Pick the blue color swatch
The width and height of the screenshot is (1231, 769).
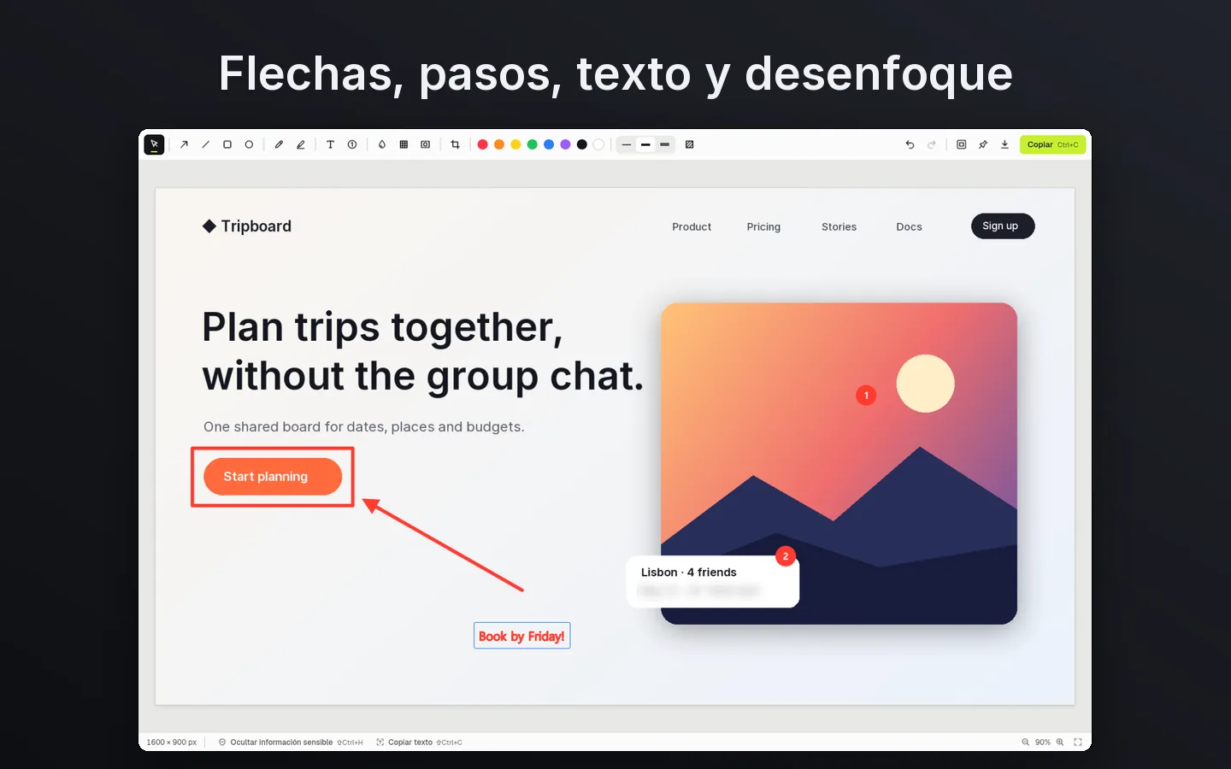pos(549,144)
